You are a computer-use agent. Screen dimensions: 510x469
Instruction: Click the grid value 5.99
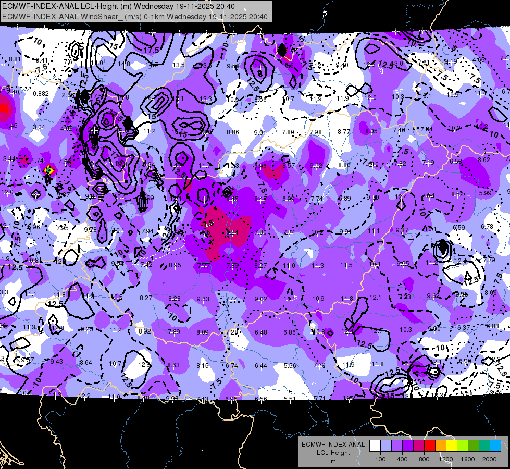point(486,193)
